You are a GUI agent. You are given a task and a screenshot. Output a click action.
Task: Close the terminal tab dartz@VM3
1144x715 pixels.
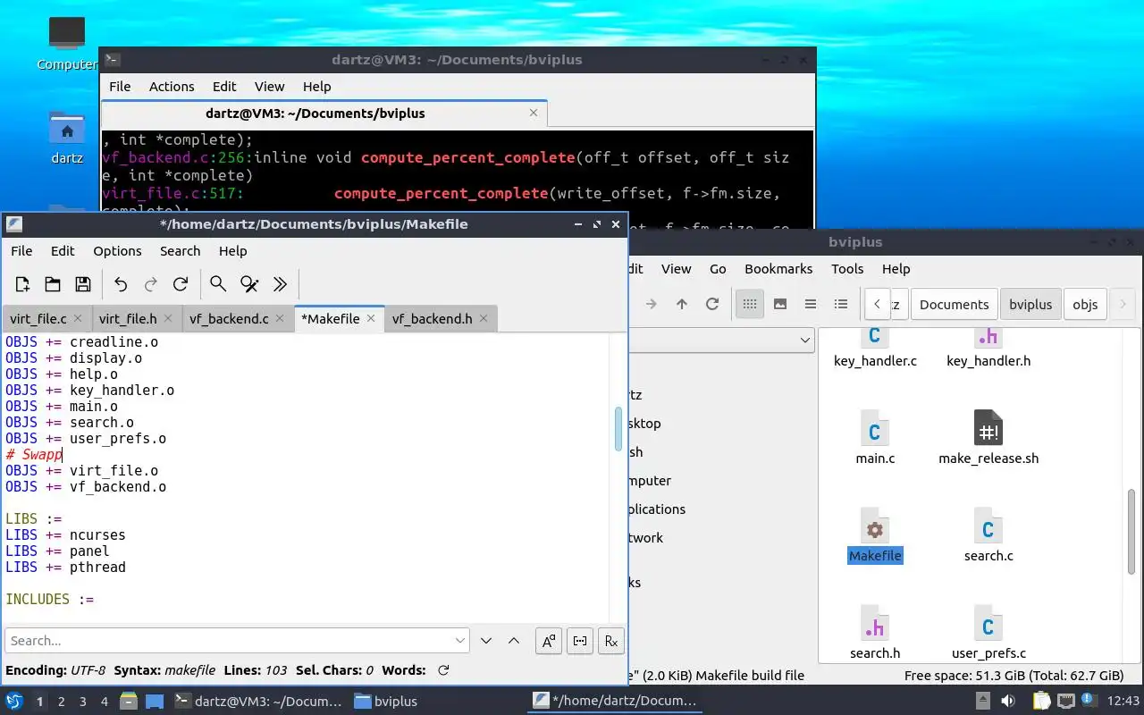pyautogui.click(x=534, y=114)
